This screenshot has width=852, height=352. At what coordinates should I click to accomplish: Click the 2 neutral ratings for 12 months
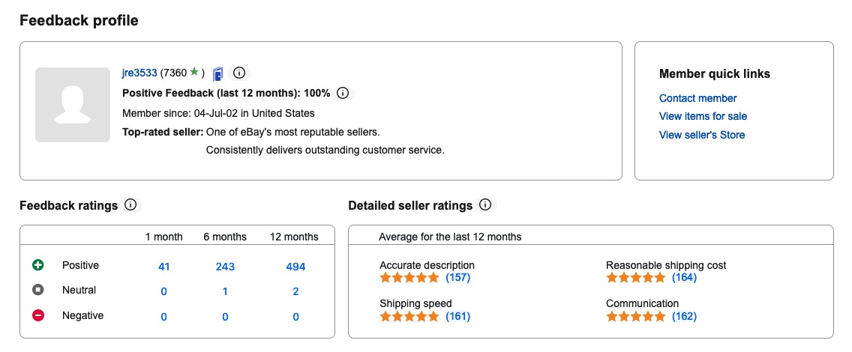click(295, 291)
